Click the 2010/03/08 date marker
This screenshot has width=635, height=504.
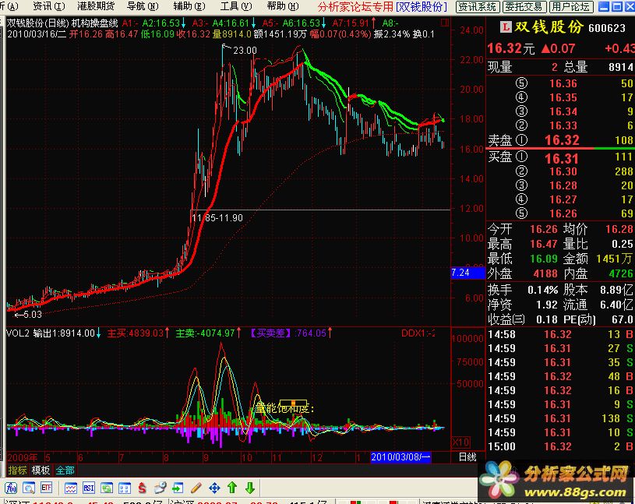point(400,457)
